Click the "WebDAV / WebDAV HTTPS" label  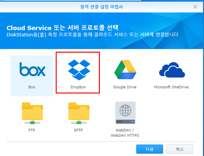point(125,133)
